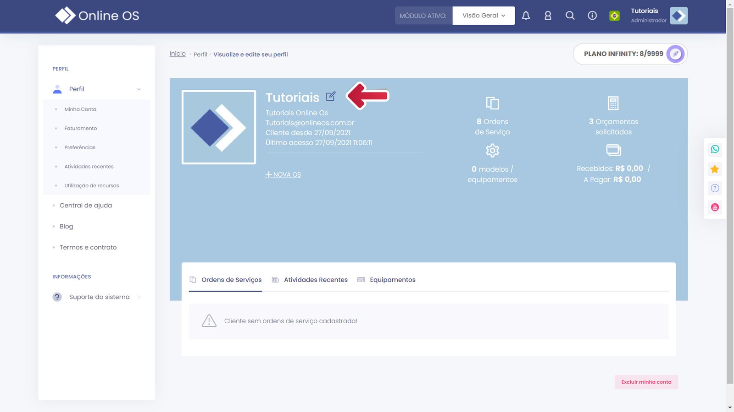
Task: Switch to the Equipamentos tab
Action: click(x=386, y=280)
